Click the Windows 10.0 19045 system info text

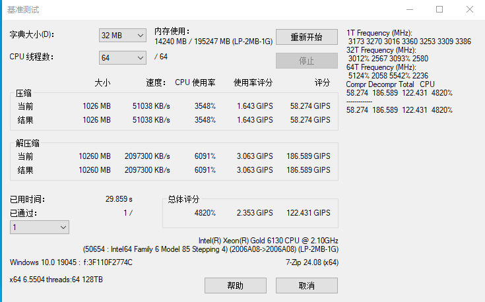(x=71, y=262)
